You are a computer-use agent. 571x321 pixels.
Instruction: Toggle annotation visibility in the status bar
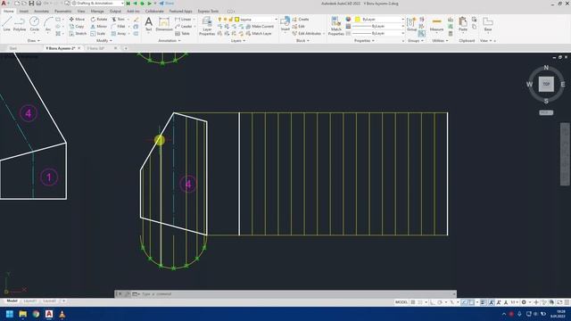click(492, 302)
